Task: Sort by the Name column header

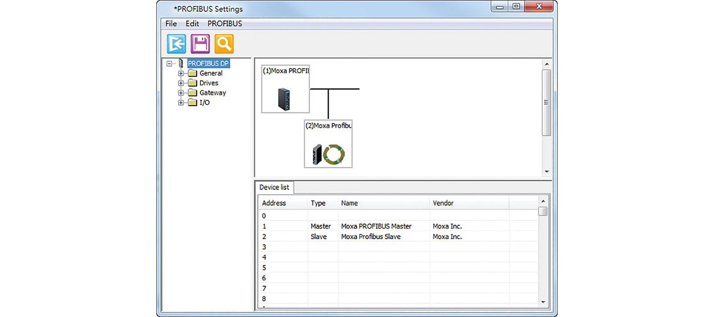Action: [x=384, y=203]
